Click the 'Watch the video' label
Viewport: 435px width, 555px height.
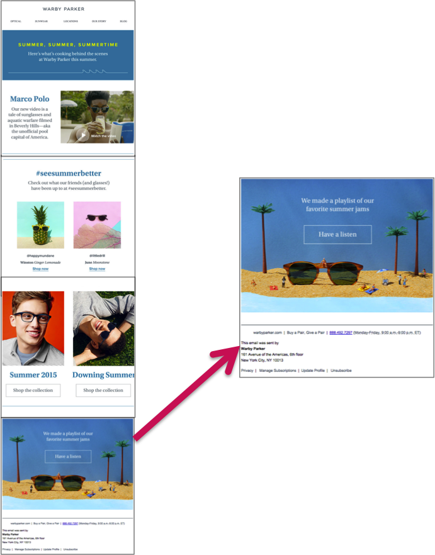103,136
